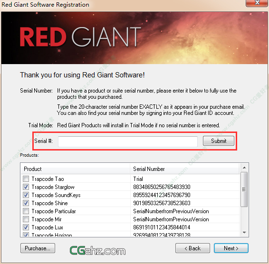
Task: Enable the Trapcode Mir checkbox
Action: (x=26, y=219)
